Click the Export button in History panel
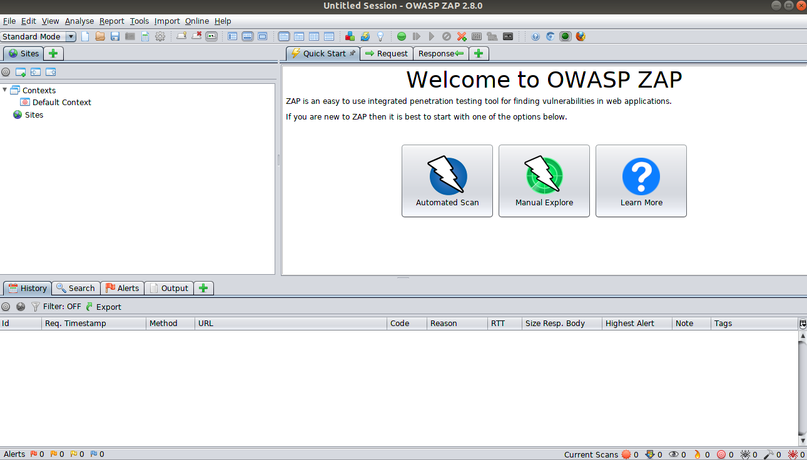Image resolution: width=807 pixels, height=460 pixels. [103, 307]
